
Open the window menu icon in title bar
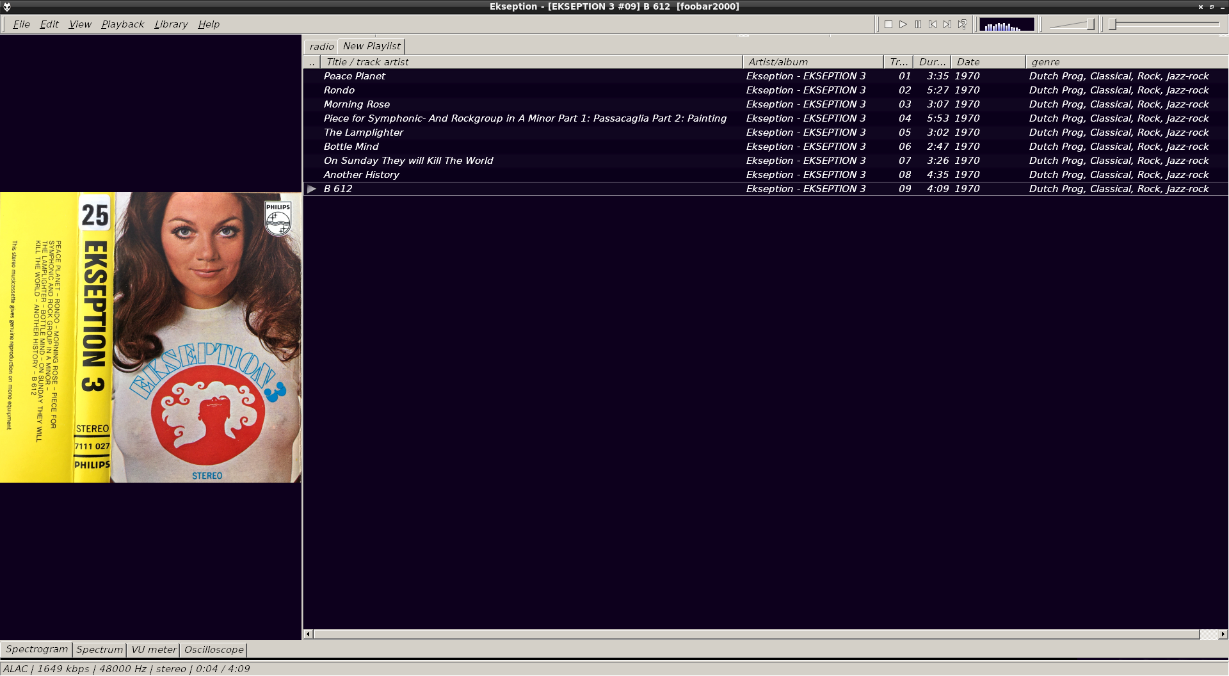pyautogui.click(x=7, y=6)
